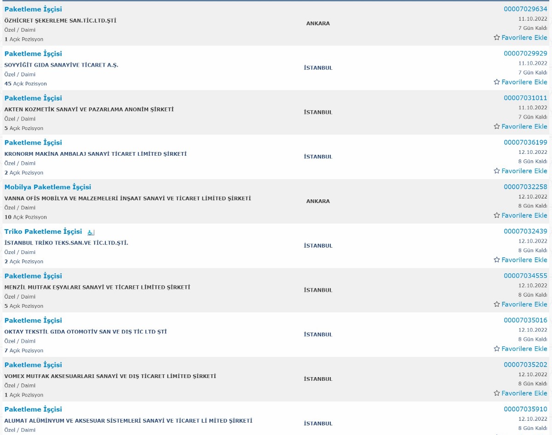This screenshot has width=552, height=435.
Task: Star the AKTEN KOZMETİK job listing
Action: click(x=496, y=127)
